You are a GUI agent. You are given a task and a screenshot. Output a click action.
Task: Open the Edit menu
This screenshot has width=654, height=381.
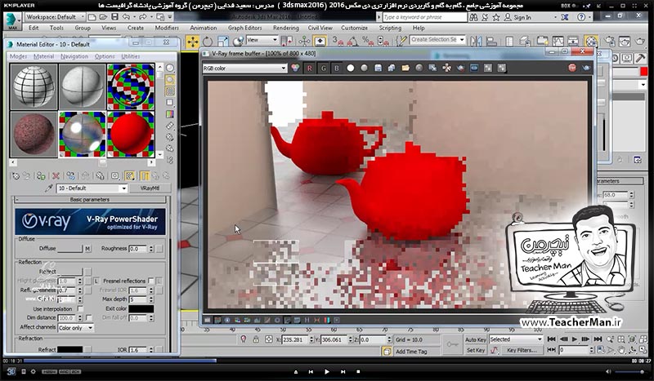click(x=34, y=28)
